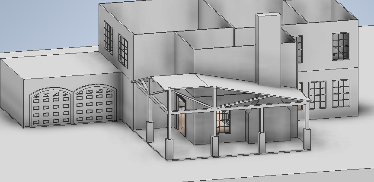Select the ground floor window left of the rightmost
This screenshot has height=182, width=374.
[317, 95]
